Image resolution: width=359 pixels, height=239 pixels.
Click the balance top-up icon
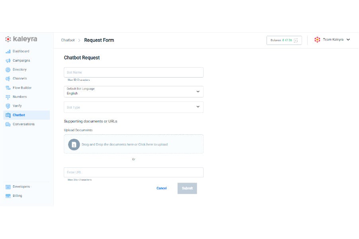tap(296, 40)
